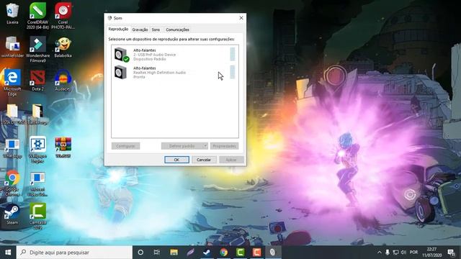This screenshot has height=259, width=461.
Task: Close the Som dialog
Action: pyautogui.click(x=241, y=18)
